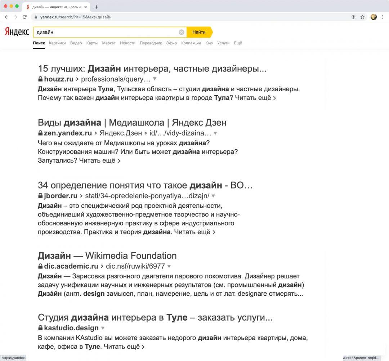Reload the page with refresh icon
The height and width of the screenshot is (361, 389).
pyautogui.click(x=24, y=17)
